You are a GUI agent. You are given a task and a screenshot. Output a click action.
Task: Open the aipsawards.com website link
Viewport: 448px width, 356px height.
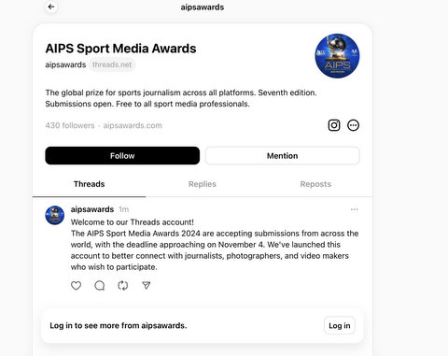(x=133, y=125)
